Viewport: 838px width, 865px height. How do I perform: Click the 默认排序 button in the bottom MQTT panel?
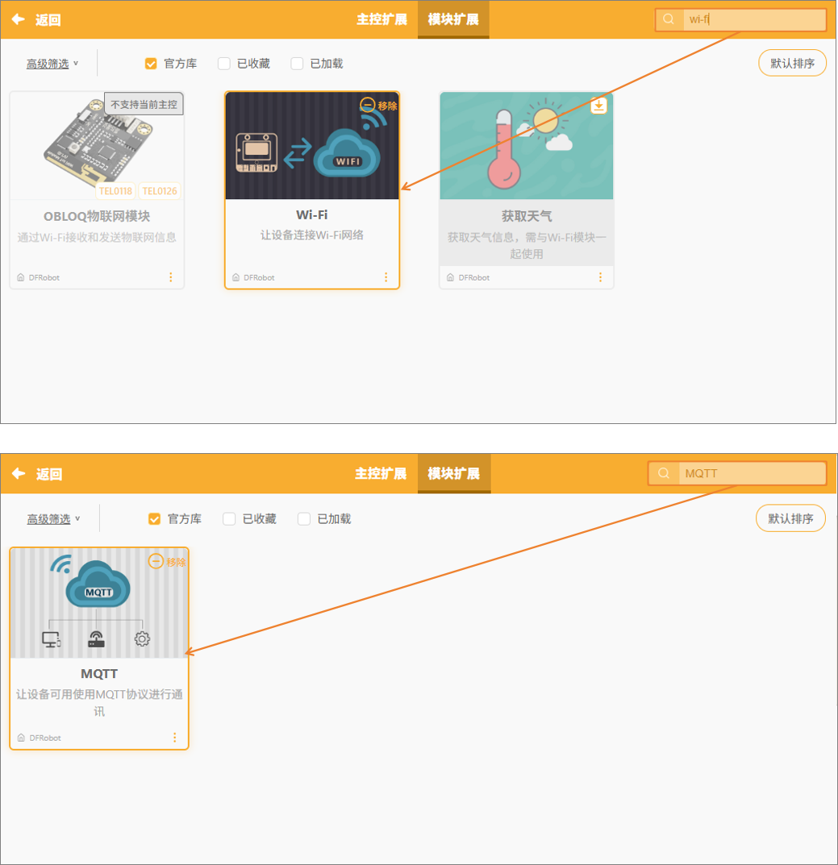790,518
